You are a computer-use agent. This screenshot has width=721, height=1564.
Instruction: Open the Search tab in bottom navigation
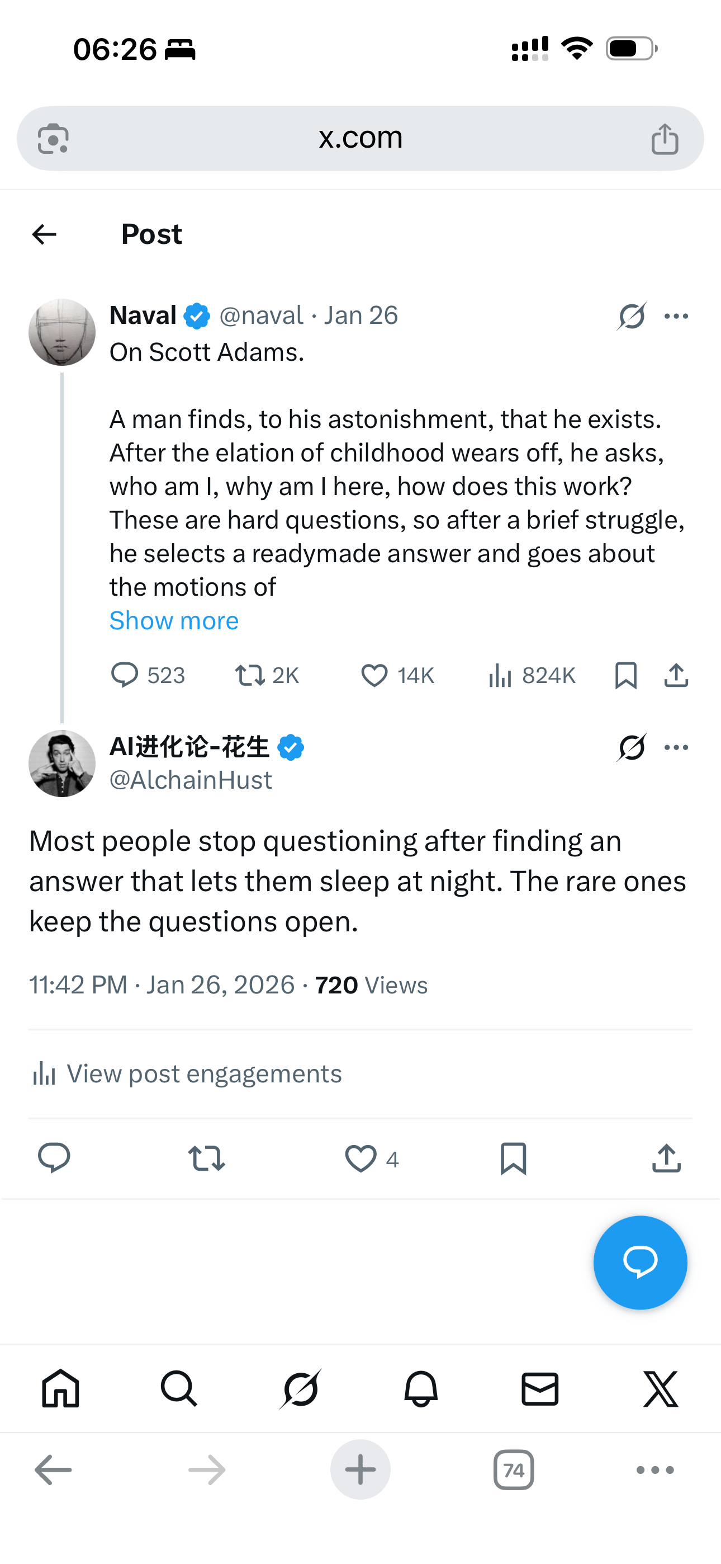(x=179, y=1388)
